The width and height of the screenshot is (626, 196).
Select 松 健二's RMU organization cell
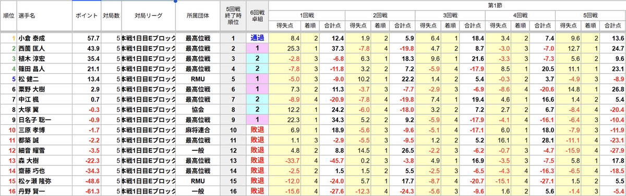click(198, 80)
